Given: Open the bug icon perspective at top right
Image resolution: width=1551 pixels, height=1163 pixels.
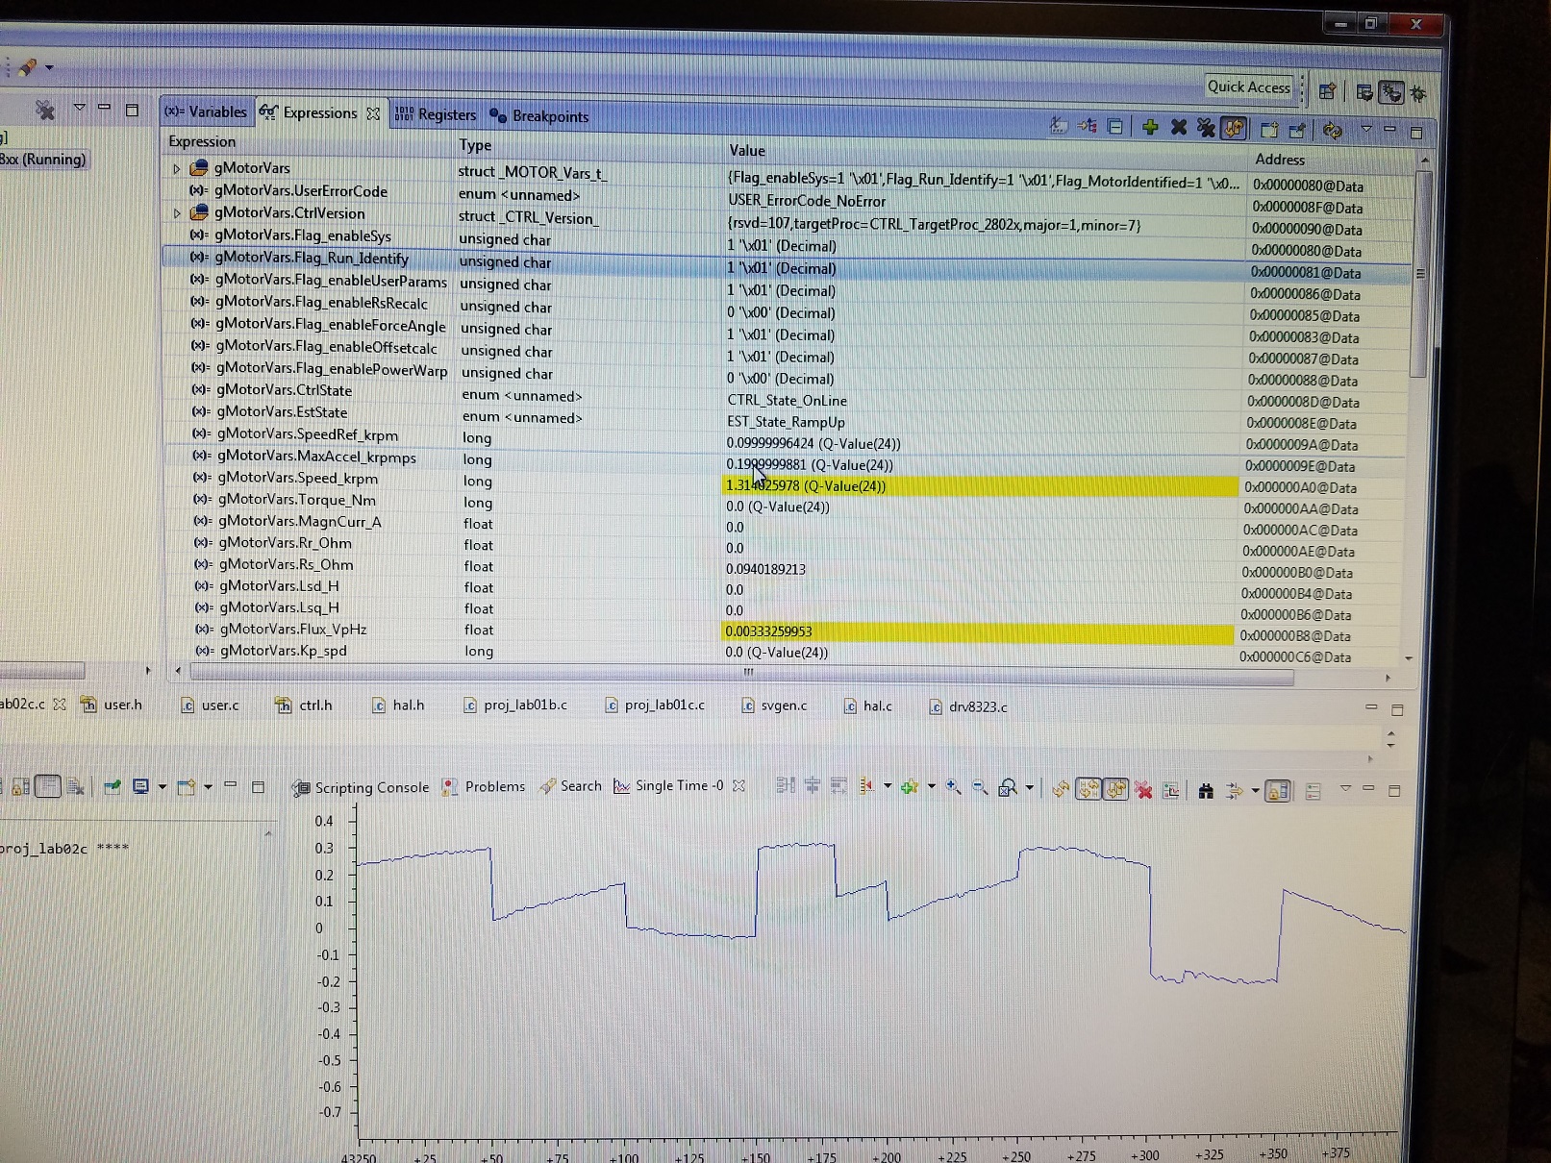Looking at the screenshot, I should click(1419, 93).
